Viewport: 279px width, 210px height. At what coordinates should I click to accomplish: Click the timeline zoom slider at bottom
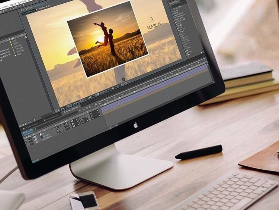click(x=114, y=127)
